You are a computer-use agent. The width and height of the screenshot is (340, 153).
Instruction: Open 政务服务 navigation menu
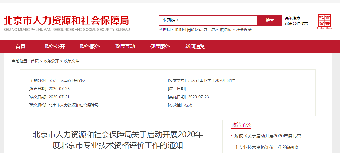[90, 47]
